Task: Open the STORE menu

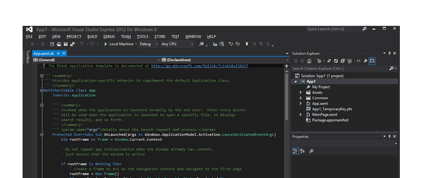Action: pos(160,37)
